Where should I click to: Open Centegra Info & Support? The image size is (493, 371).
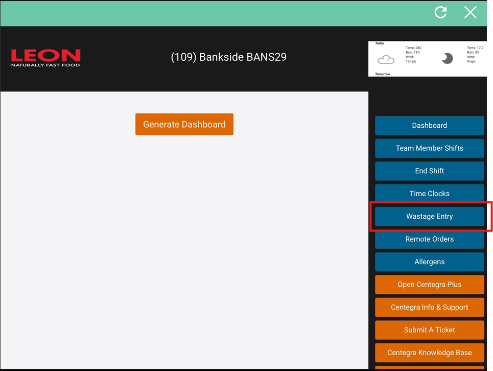pos(429,307)
